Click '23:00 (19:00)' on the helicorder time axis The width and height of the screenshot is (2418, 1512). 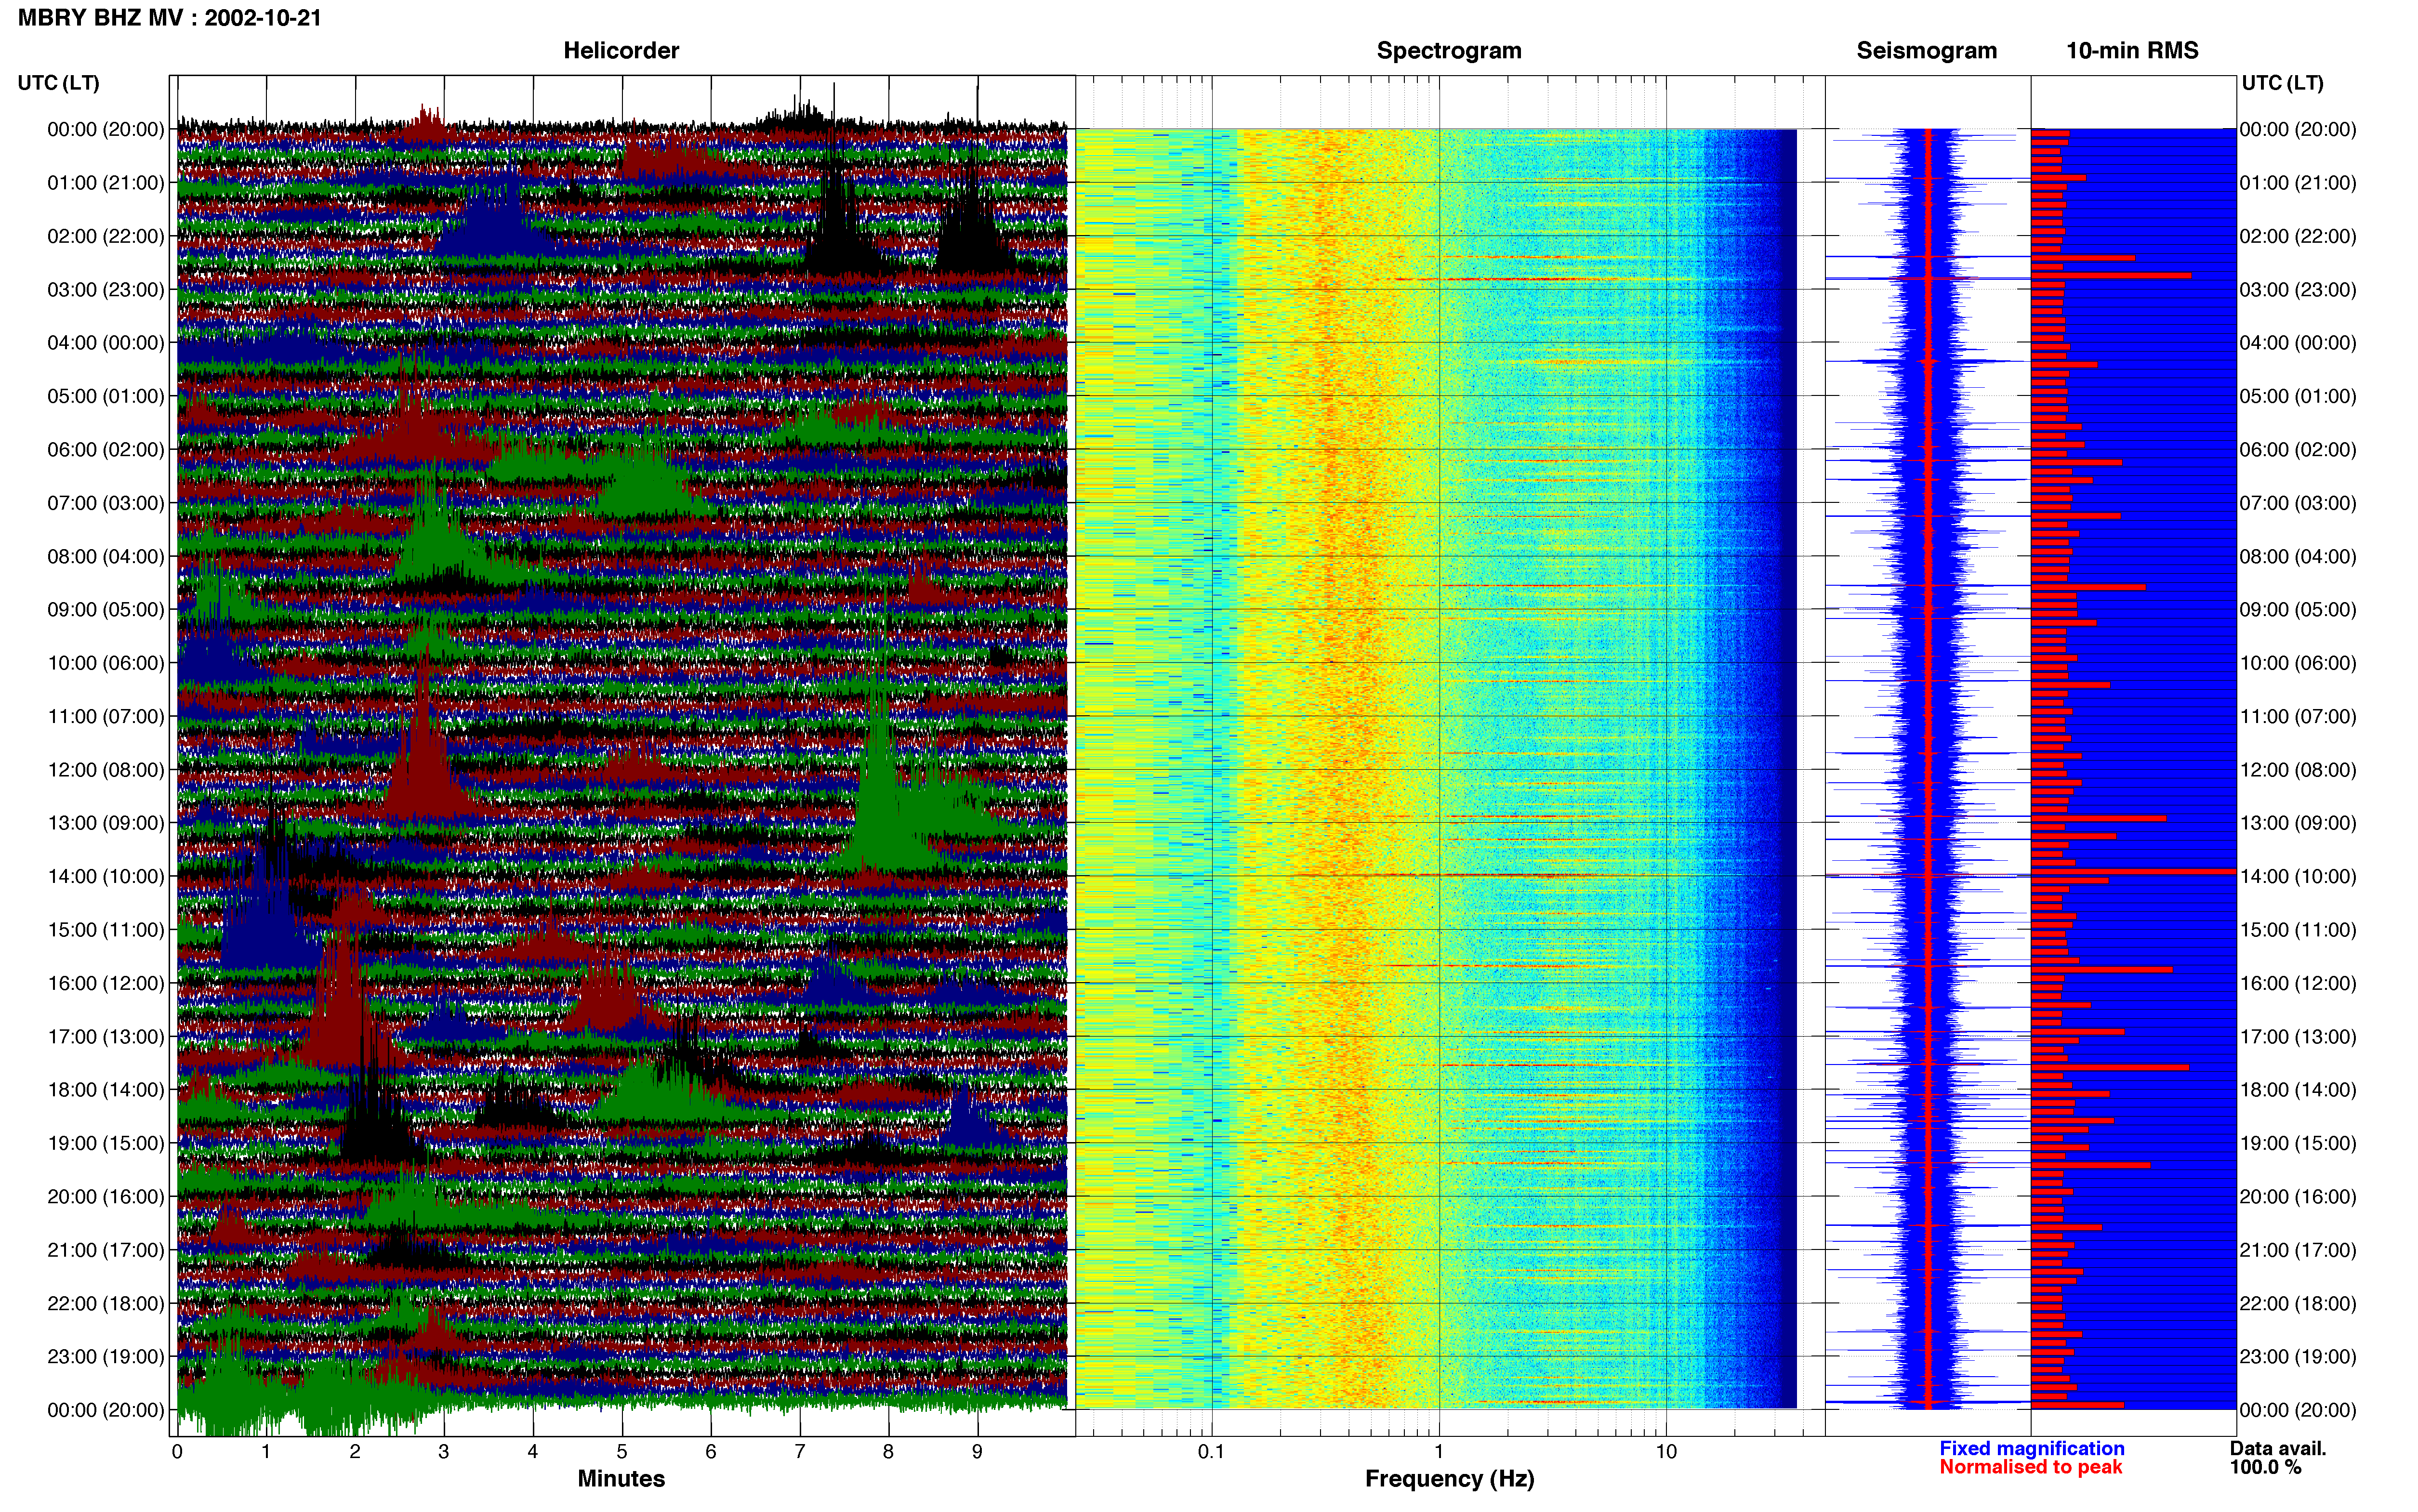click(x=106, y=1356)
